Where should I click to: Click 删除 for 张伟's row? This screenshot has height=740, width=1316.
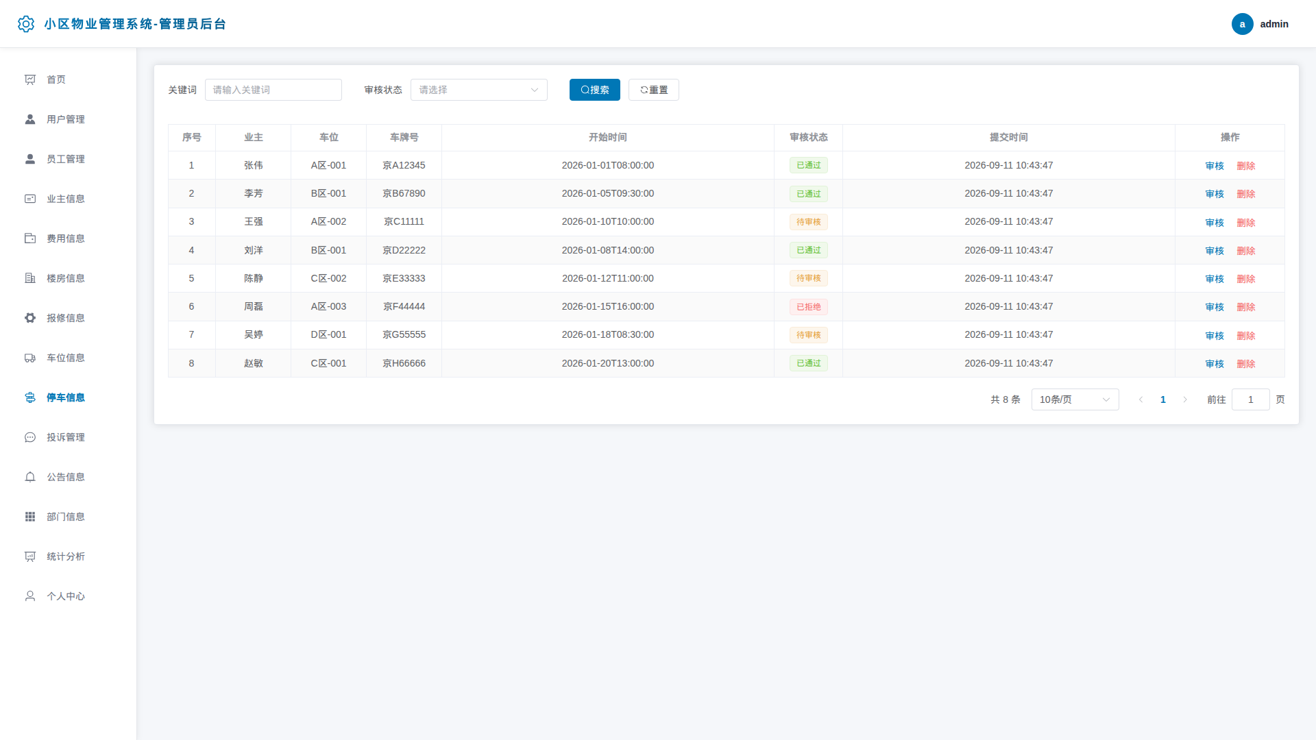[1245, 166]
